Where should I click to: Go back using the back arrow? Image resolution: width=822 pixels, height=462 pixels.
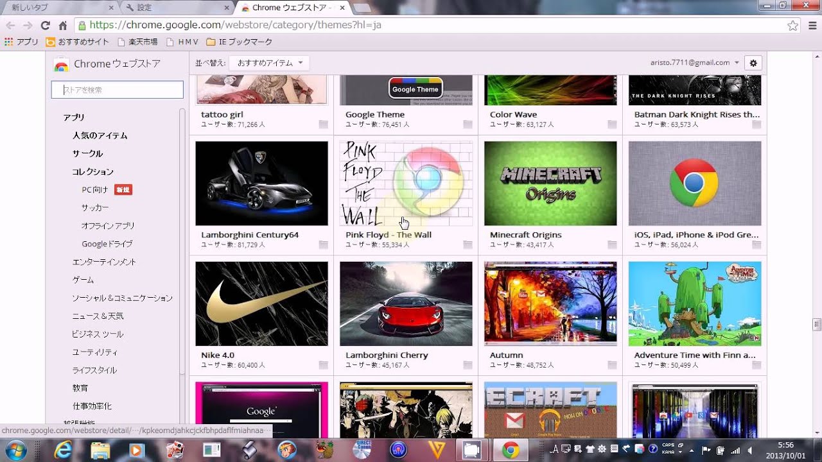click(x=10, y=26)
